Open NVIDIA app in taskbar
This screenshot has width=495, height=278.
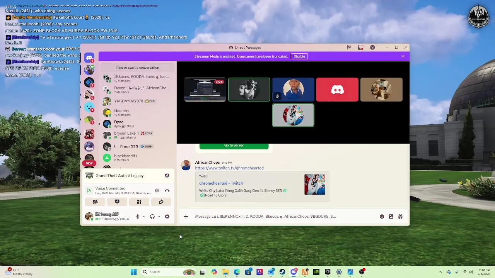[316, 272]
